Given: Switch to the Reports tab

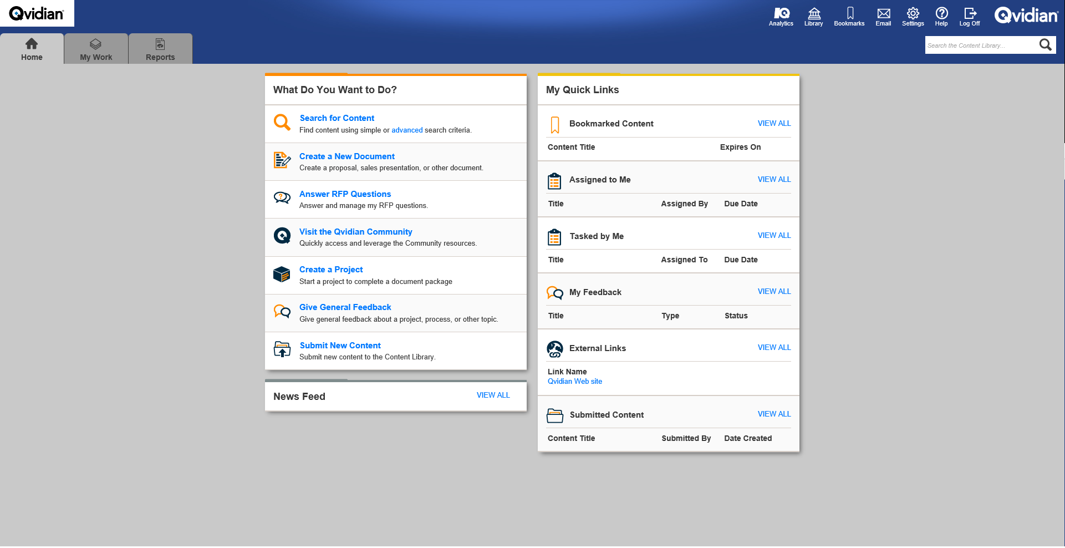Looking at the screenshot, I should point(160,49).
